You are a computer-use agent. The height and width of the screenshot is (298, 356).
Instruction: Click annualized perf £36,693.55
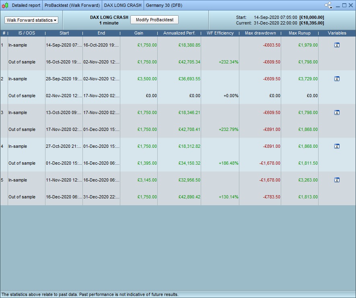[189, 79]
